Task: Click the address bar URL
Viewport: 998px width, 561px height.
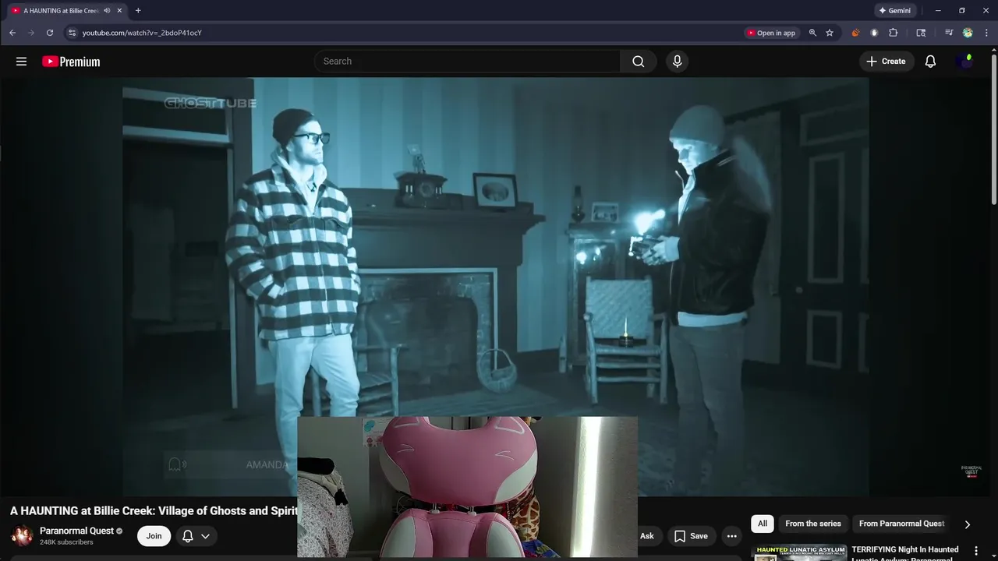Action: tap(142, 33)
